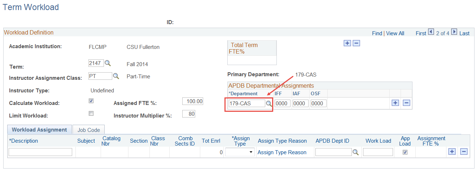Add APDB departmental assignment row

[395, 103]
